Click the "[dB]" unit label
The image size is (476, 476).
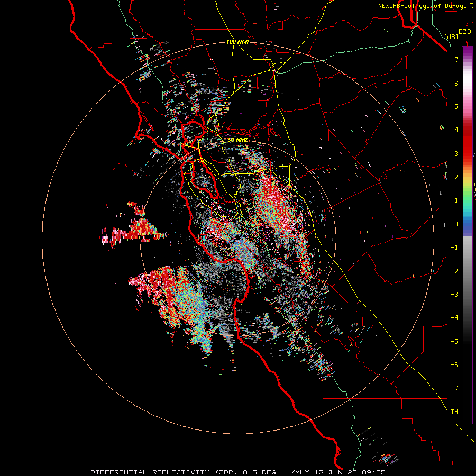click(x=452, y=36)
